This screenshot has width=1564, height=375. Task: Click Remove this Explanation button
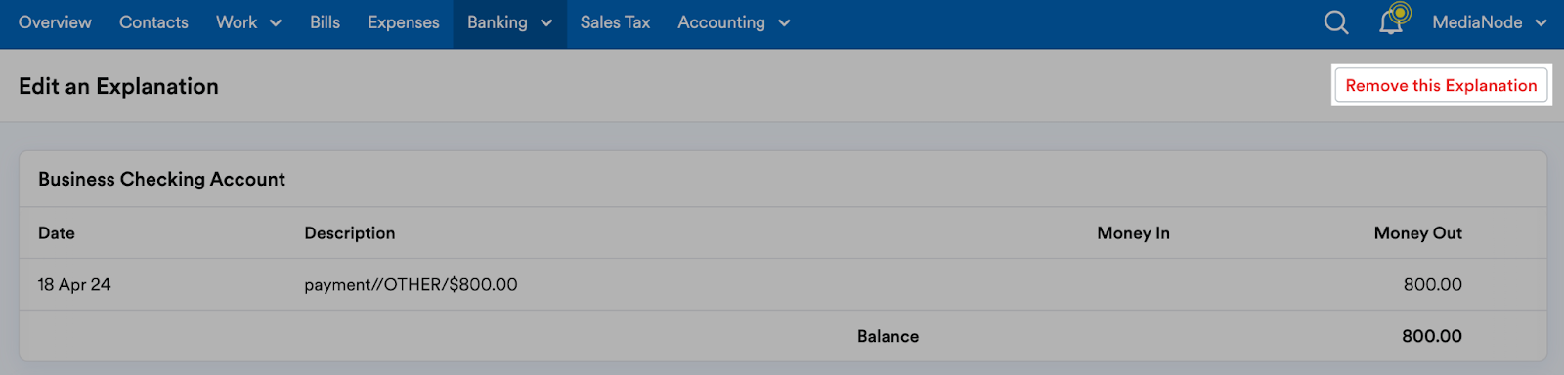(1441, 86)
